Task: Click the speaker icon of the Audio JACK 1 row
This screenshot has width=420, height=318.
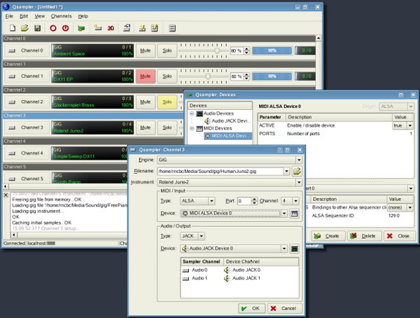Action: [227, 278]
